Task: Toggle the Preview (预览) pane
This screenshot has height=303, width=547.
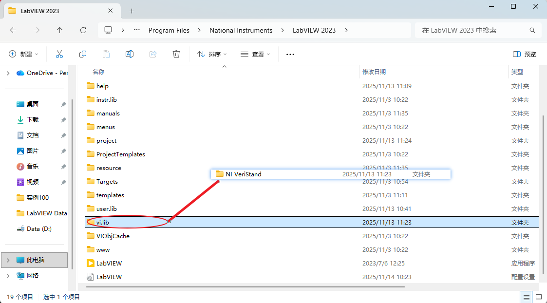Action: [525, 54]
